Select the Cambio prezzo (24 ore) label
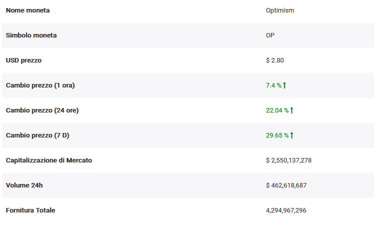The image size is (374, 227). point(42,110)
